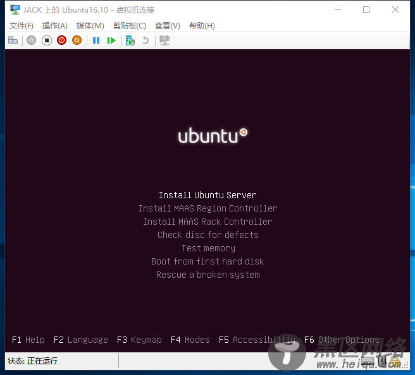Click F4 Modes option
The height and width of the screenshot is (375, 415).
click(190, 340)
